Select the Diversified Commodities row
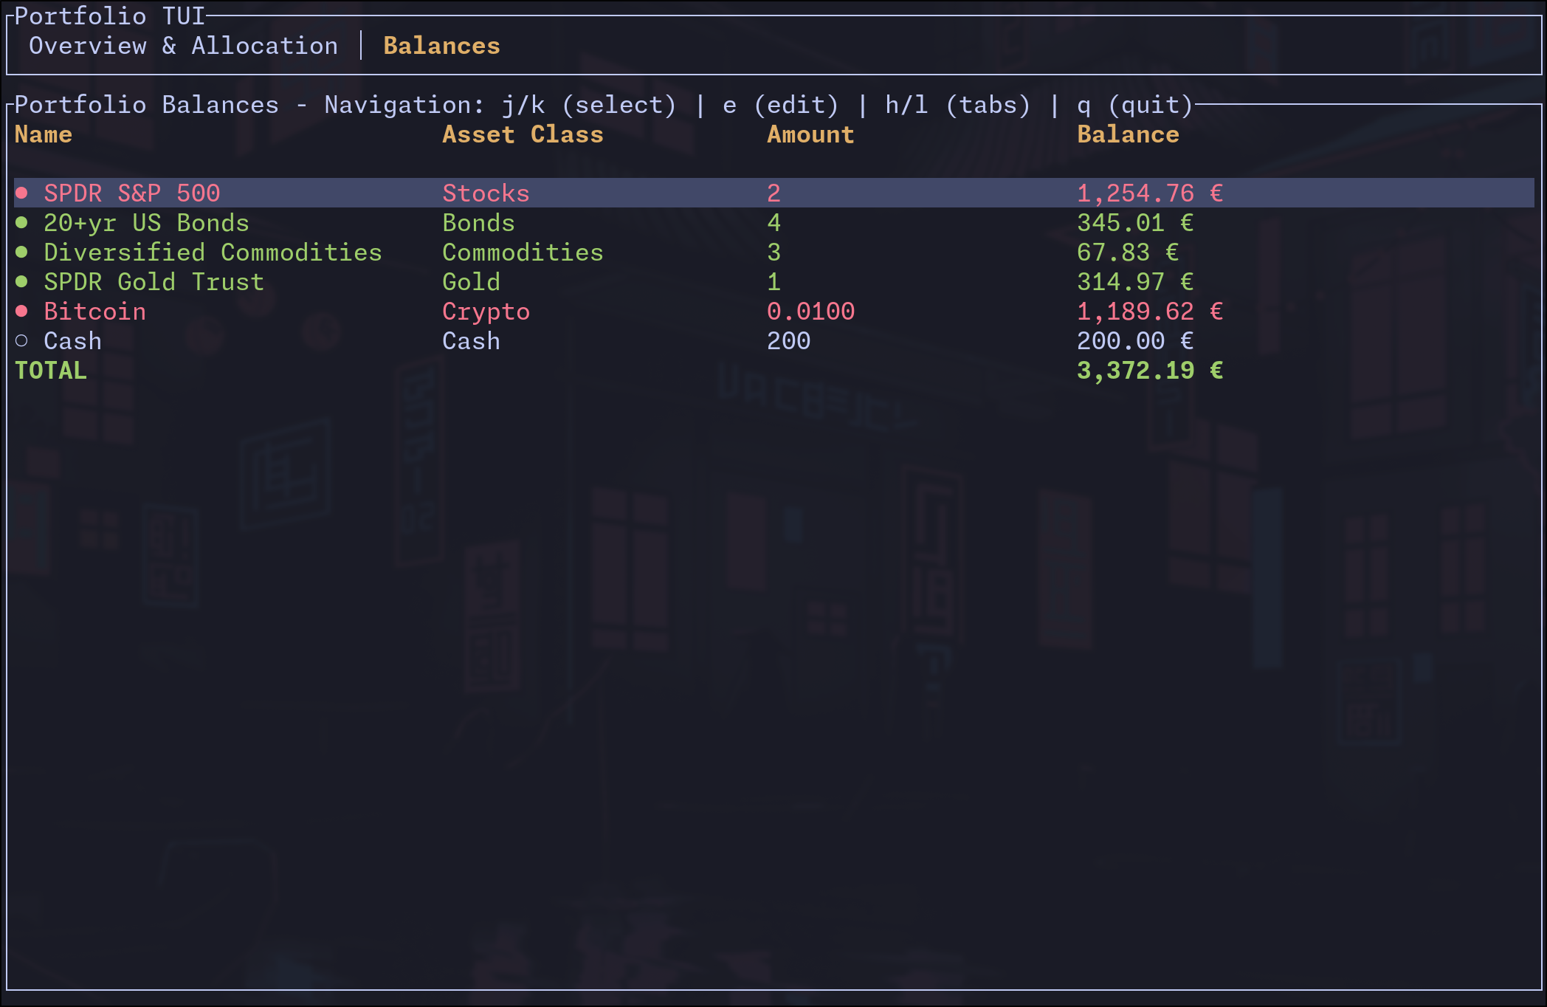 tap(213, 252)
